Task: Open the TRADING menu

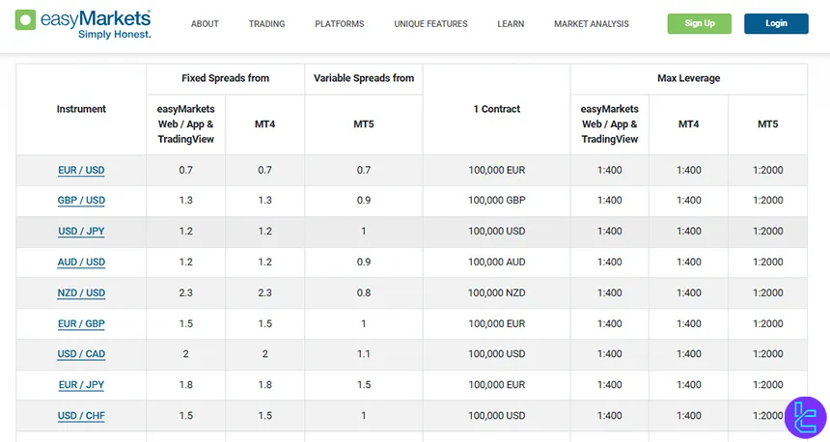Action: pos(266,24)
